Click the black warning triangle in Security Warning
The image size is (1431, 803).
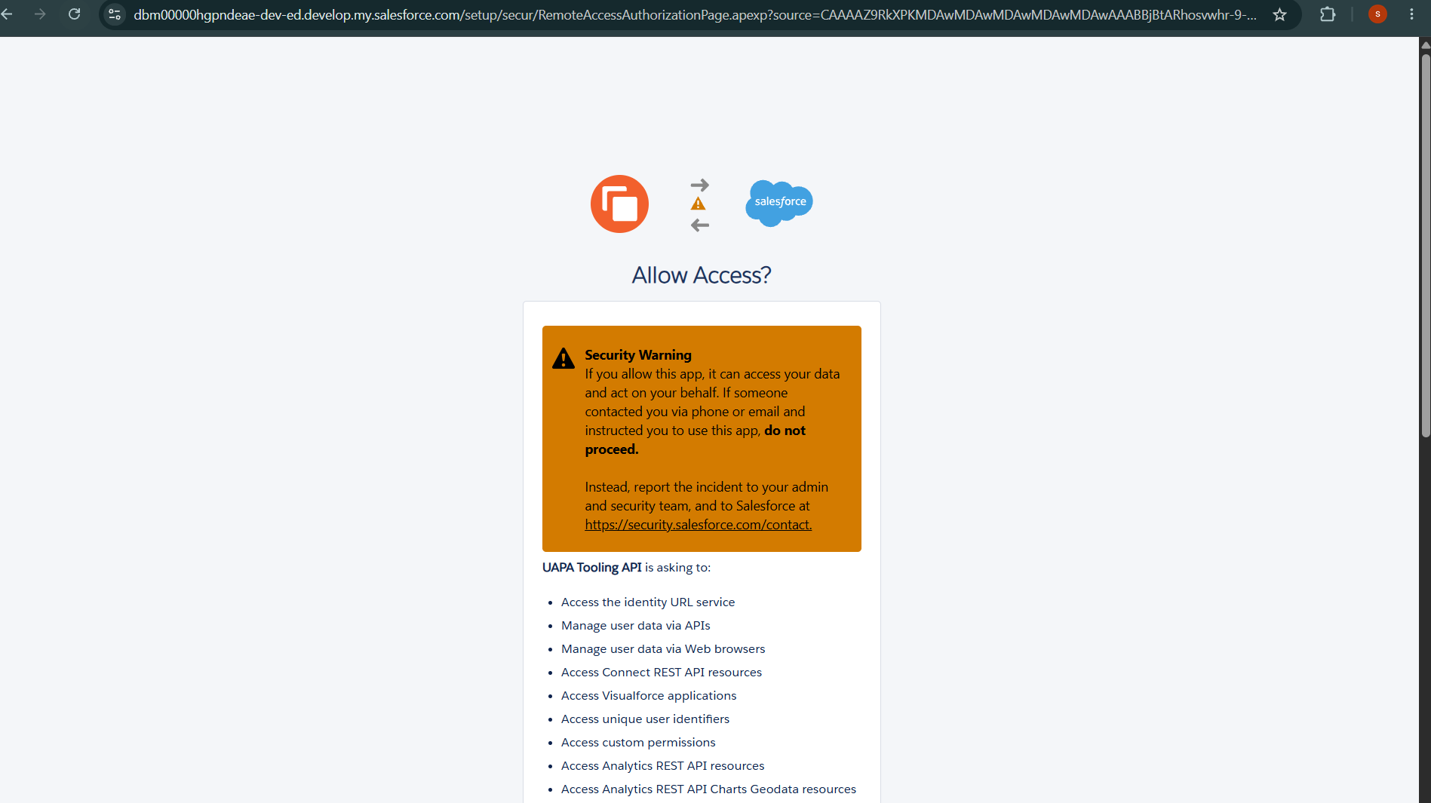point(563,358)
